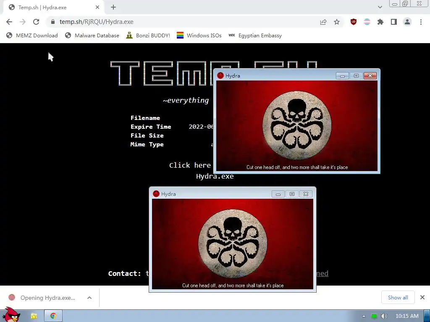
Task: Click the show desktop strip
Action: pyautogui.click(x=427, y=316)
